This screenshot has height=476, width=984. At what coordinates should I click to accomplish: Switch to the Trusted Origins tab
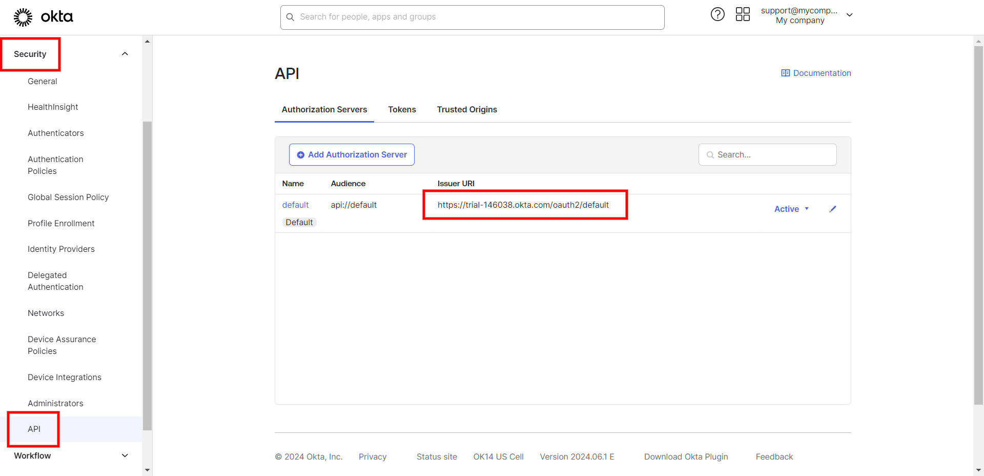(x=466, y=109)
